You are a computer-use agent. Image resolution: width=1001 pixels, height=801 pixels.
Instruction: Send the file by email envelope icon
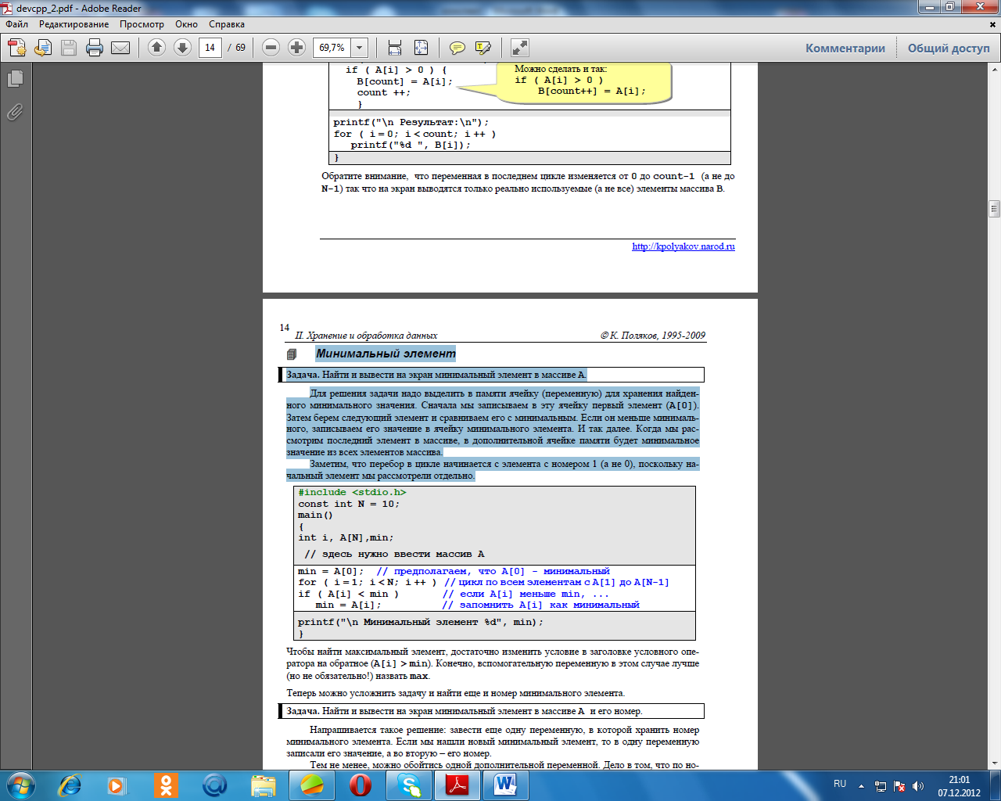coord(120,48)
